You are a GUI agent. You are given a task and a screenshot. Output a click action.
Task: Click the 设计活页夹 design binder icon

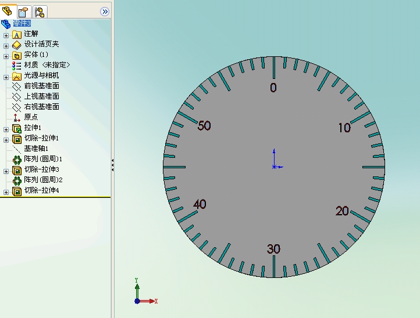point(17,45)
